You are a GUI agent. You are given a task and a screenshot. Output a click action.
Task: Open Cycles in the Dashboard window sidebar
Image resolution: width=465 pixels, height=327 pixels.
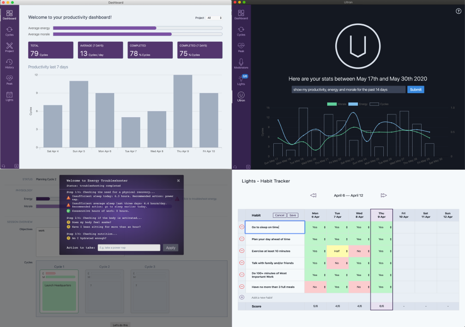coord(9,31)
